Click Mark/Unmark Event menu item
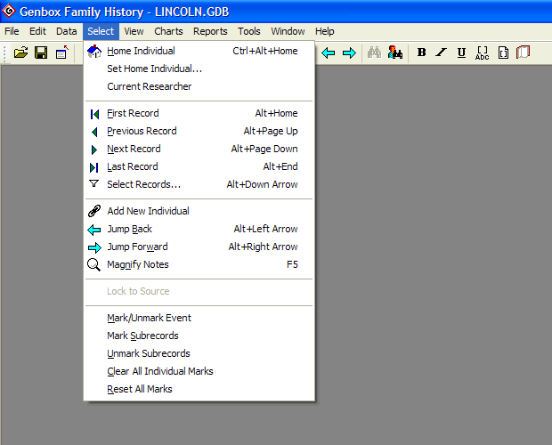This screenshot has height=445, width=552. (149, 318)
